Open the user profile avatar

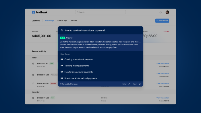[x=167, y=12]
